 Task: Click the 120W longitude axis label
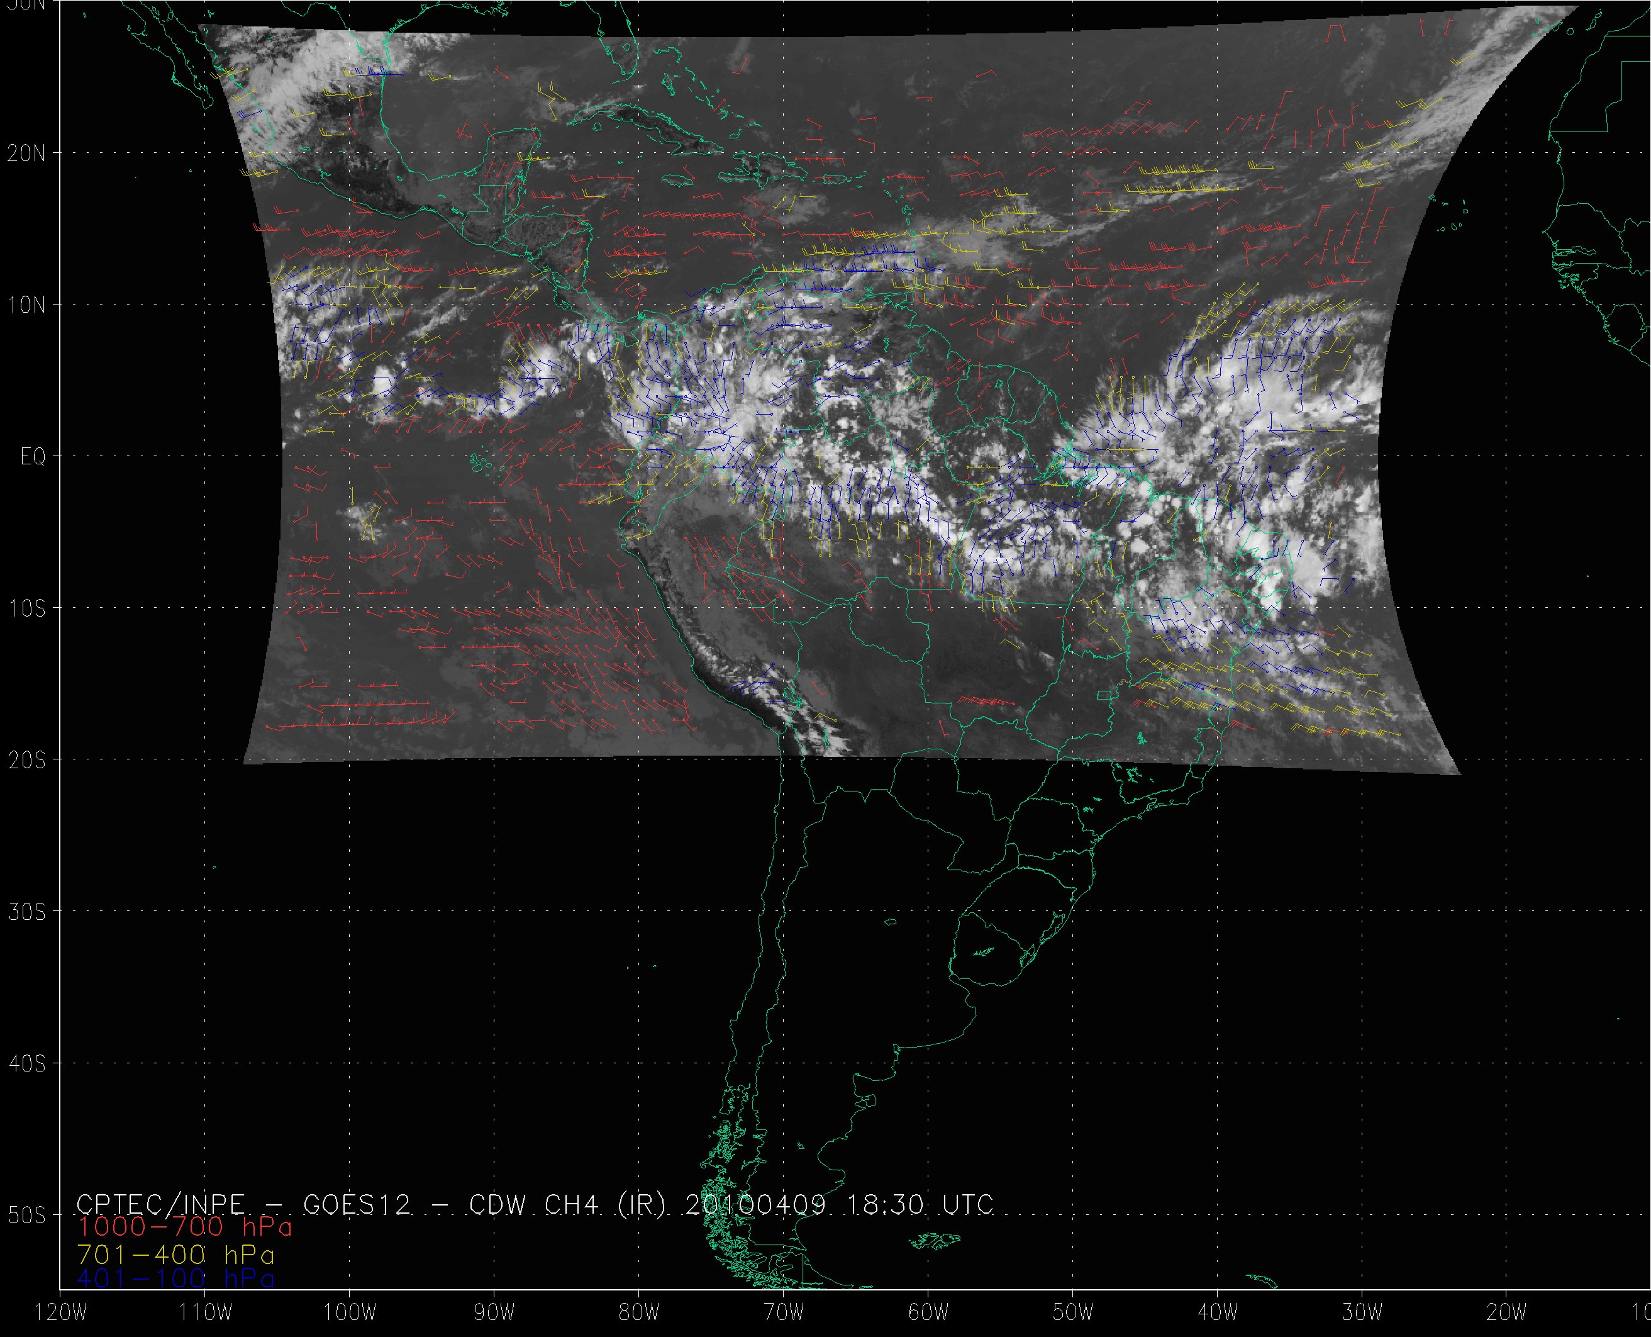[x=60, y=1313]
